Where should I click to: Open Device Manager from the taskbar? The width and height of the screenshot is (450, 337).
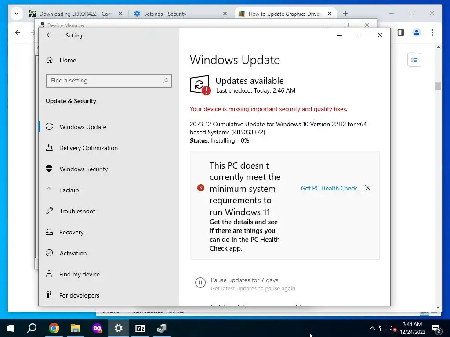pos(162,328)
